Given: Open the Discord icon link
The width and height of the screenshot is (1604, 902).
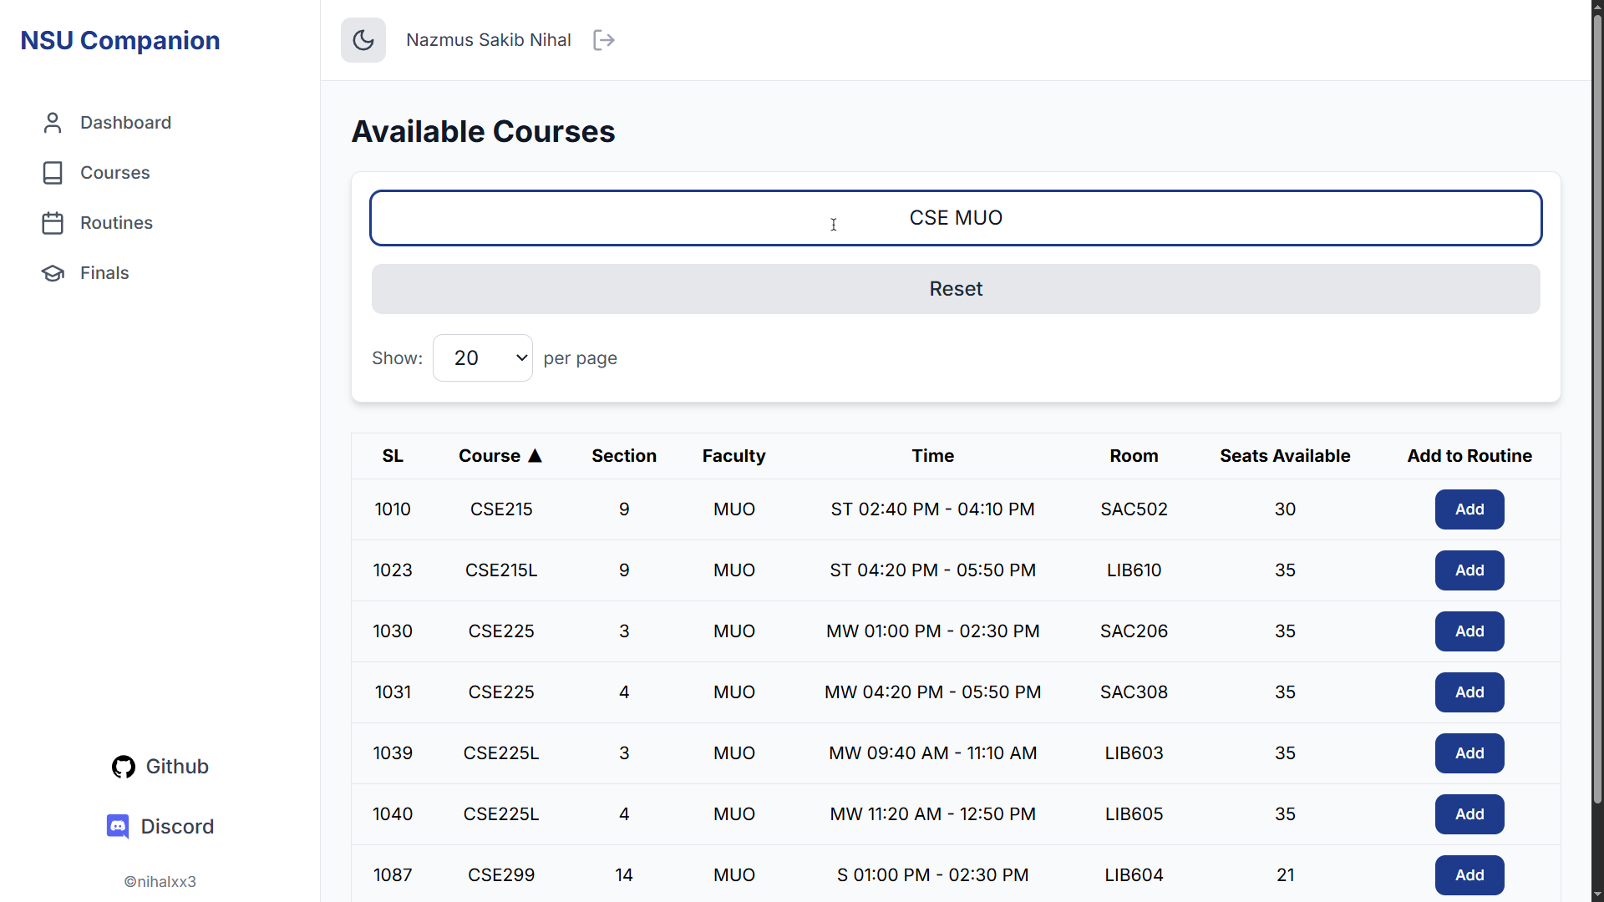Looking at the screenshot, I should click(x=118, y=827).
